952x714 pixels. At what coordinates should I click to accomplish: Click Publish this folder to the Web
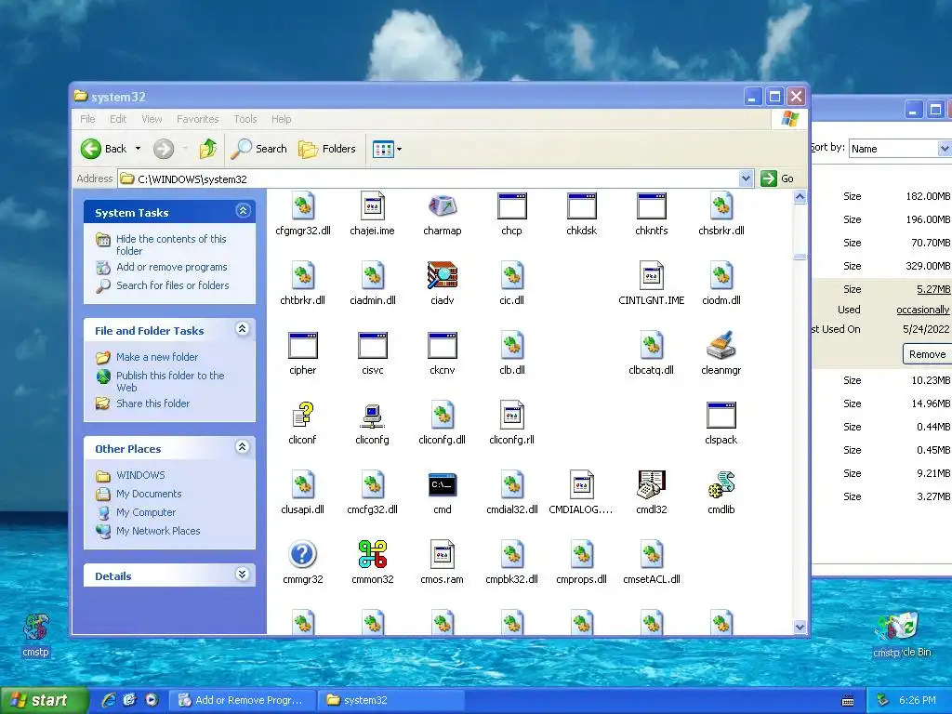coord(171,381)
